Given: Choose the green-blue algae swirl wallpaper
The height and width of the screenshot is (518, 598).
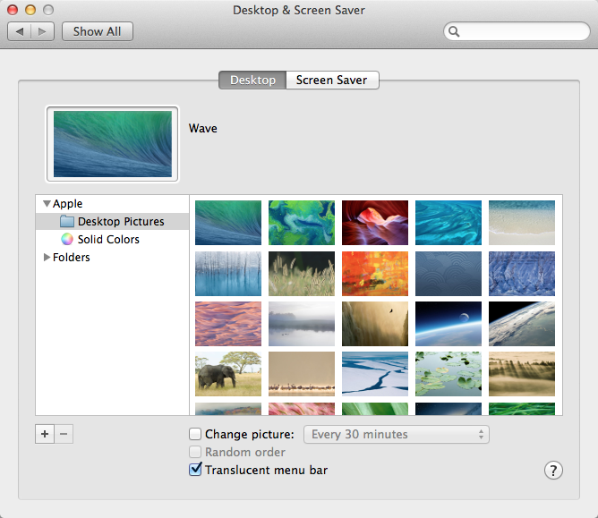Looking at the screenshot, I should (302, 223).
